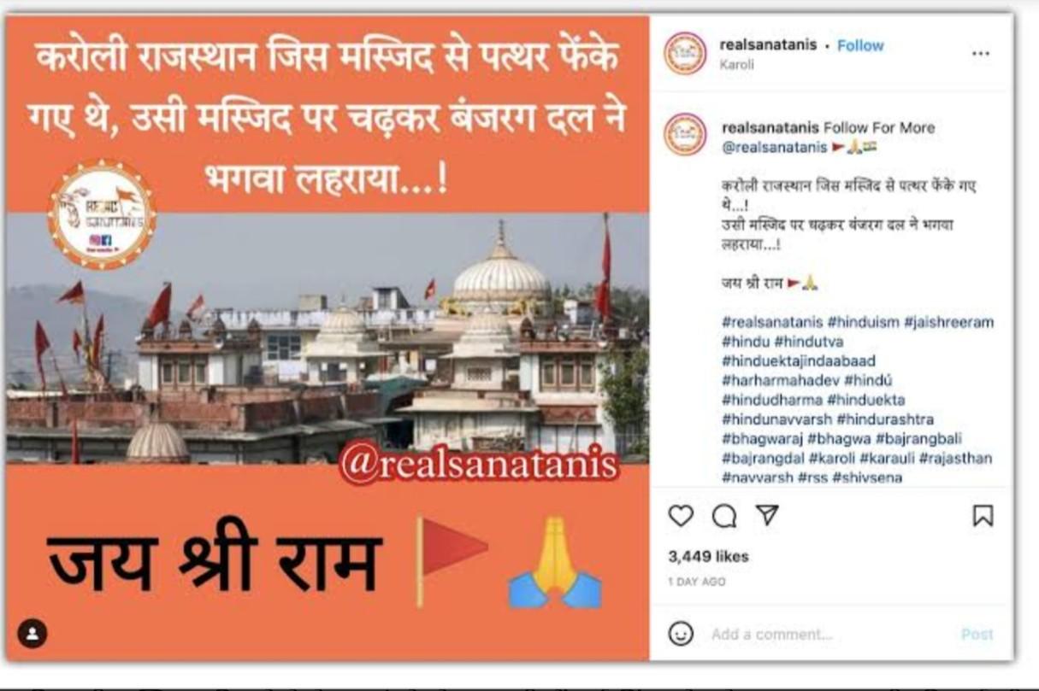
Task: Open the three-dots more options menu
Action: coord(980,53)
